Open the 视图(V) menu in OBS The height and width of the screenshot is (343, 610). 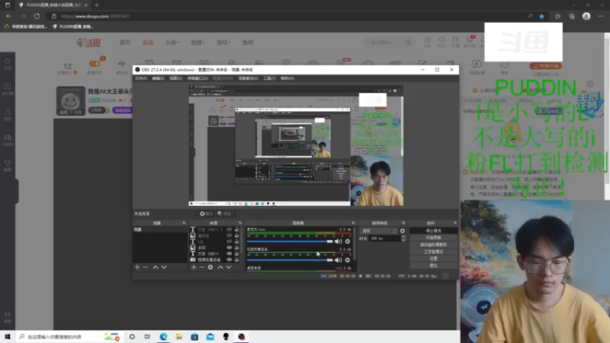pyautogui.click(x=176, y=79)
